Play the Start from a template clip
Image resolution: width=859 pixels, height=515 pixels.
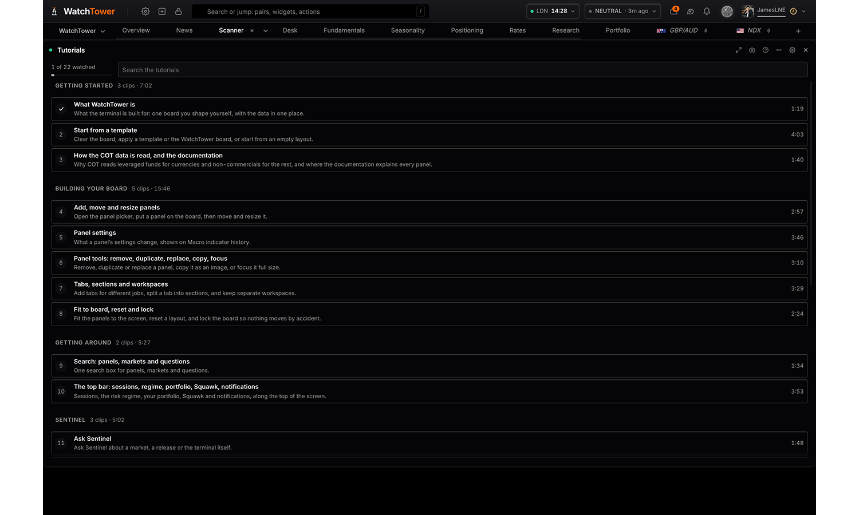click(429, 134)
